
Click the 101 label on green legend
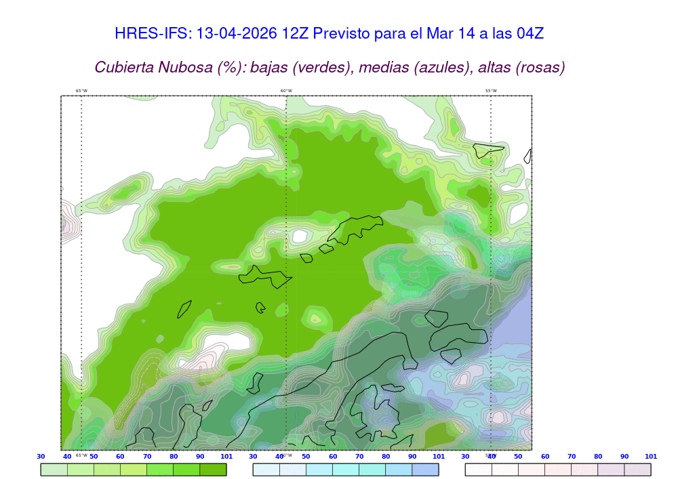226,457
